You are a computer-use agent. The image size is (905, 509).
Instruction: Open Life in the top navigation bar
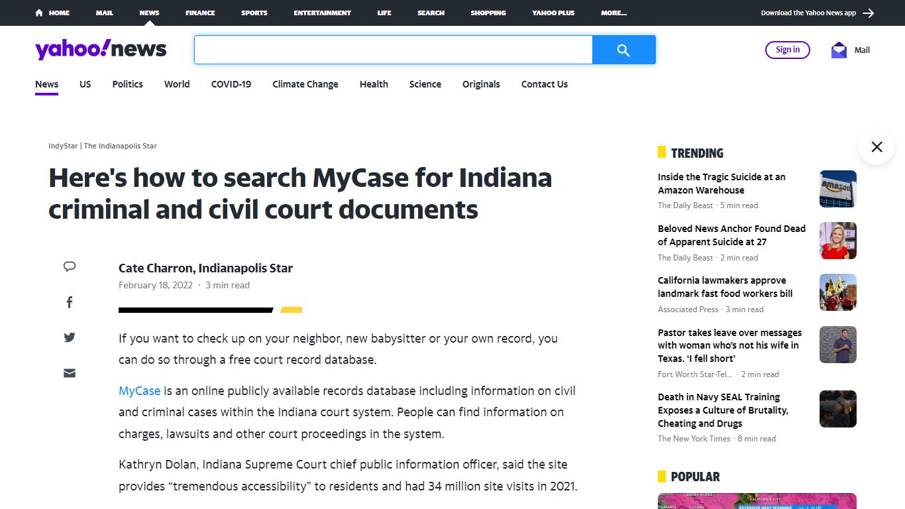click(384, 13)
